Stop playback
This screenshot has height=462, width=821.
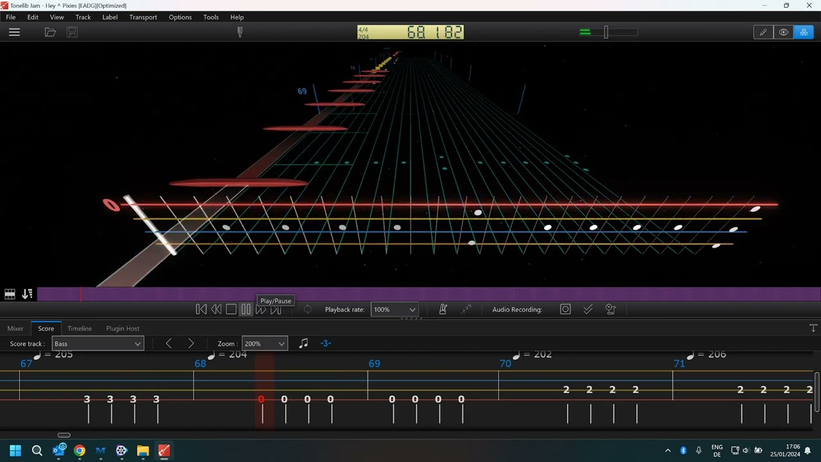click(231, 309)
